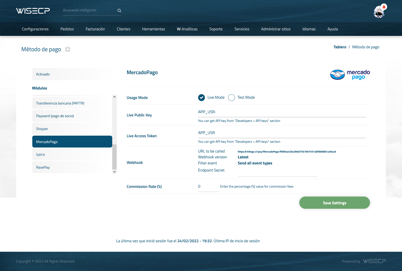The height and width of the screenshot is (271, 402).
Task: Select Transferencia bancaria (PAYTR) module
Action: tap(72, 103)
